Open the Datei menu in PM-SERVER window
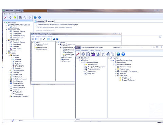This screenshot has width=163, height=129. tap(6, 14)
